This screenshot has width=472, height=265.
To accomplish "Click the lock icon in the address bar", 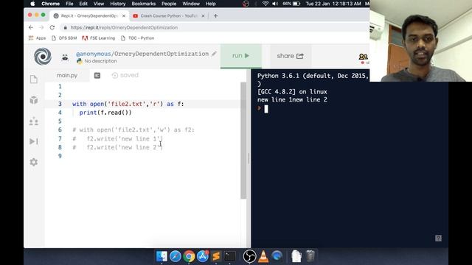I will pos(66,27).
